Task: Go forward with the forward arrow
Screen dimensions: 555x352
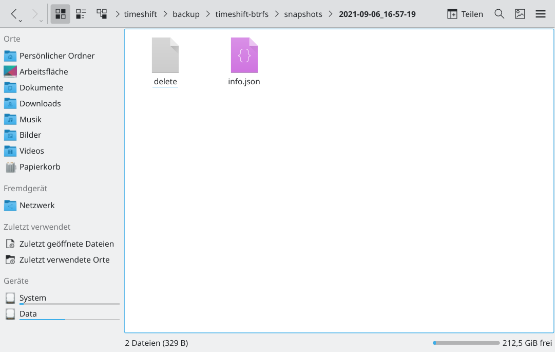Action: pos(35,14)
